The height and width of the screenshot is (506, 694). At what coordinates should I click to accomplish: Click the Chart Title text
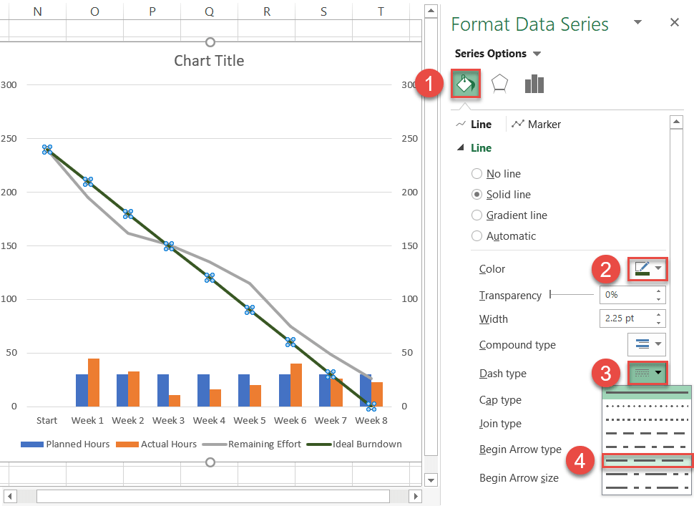point(209,61)
